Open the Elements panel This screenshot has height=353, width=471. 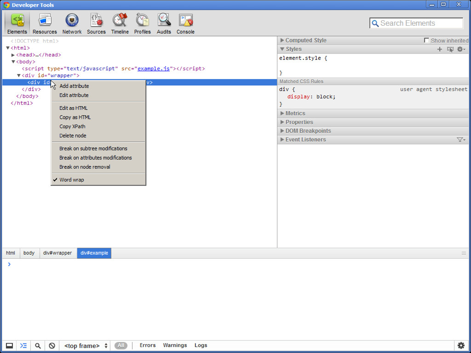(x=17, y=24)
